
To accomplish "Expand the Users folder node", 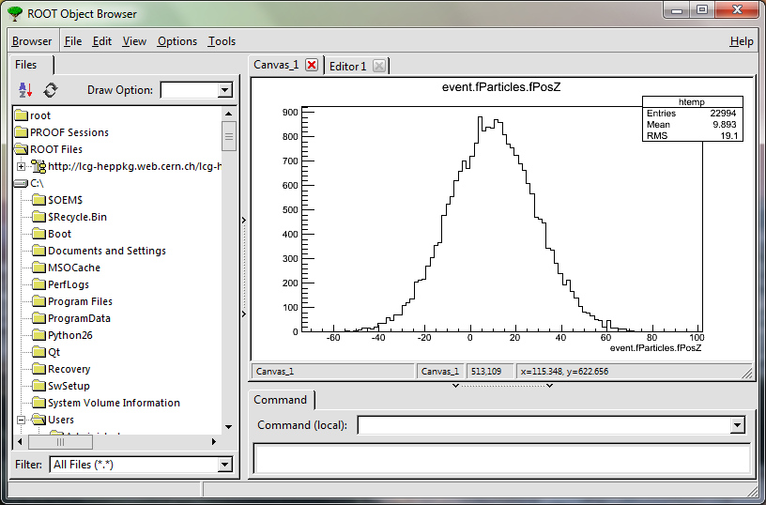I will [21, 420].
